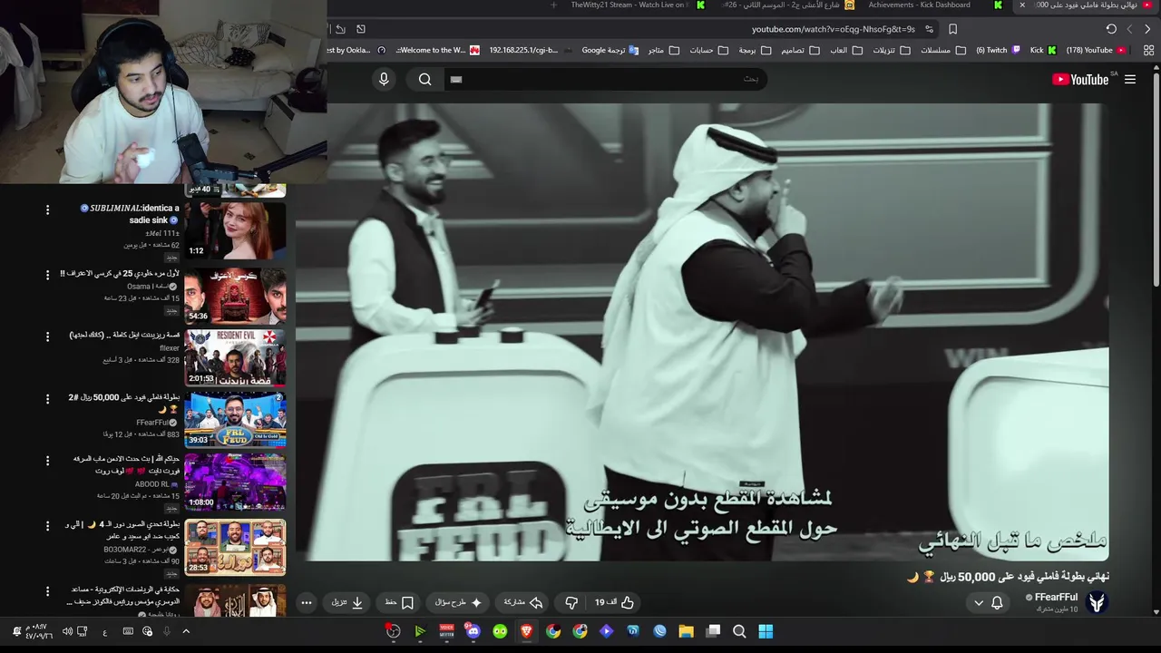1161x653 pixels.
Task: Open the YouTube hamburger guide menu
Action: (1130, 80)
